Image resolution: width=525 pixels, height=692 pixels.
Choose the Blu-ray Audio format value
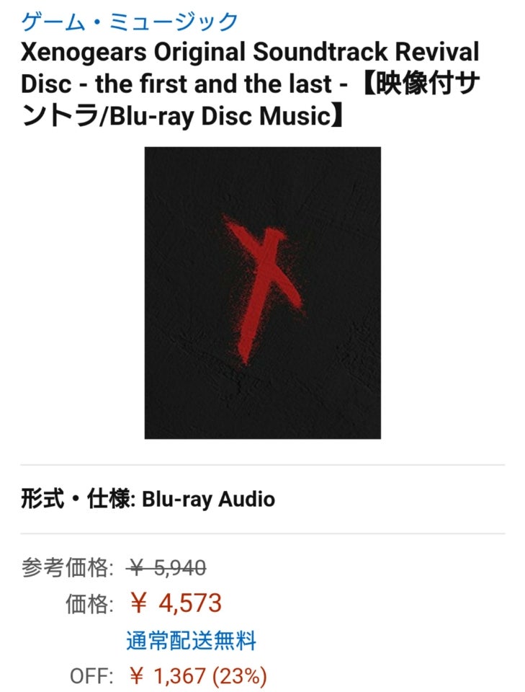coord(209,500)
